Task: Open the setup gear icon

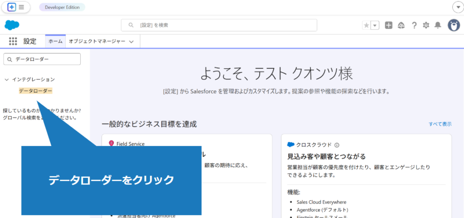Action: [425, 25]
